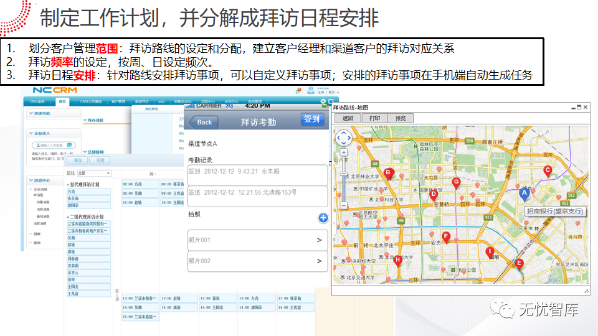598x336 pixels.
Task: Open the 销售自动化 tab
Action: click(x=183, y=101)
